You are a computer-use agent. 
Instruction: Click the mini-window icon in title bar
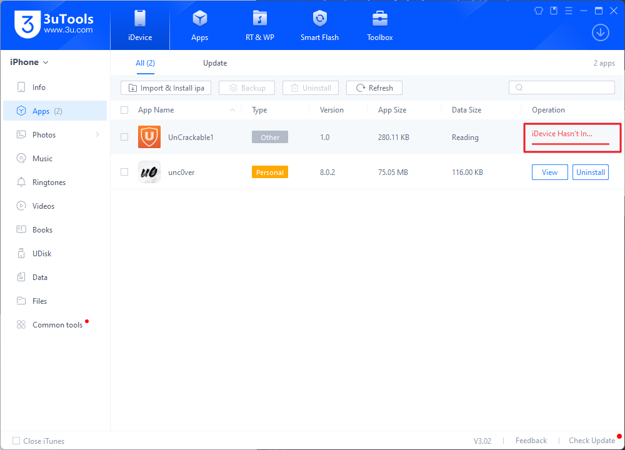(554, 11)
